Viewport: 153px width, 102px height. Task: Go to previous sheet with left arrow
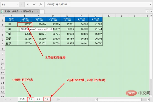5,100
